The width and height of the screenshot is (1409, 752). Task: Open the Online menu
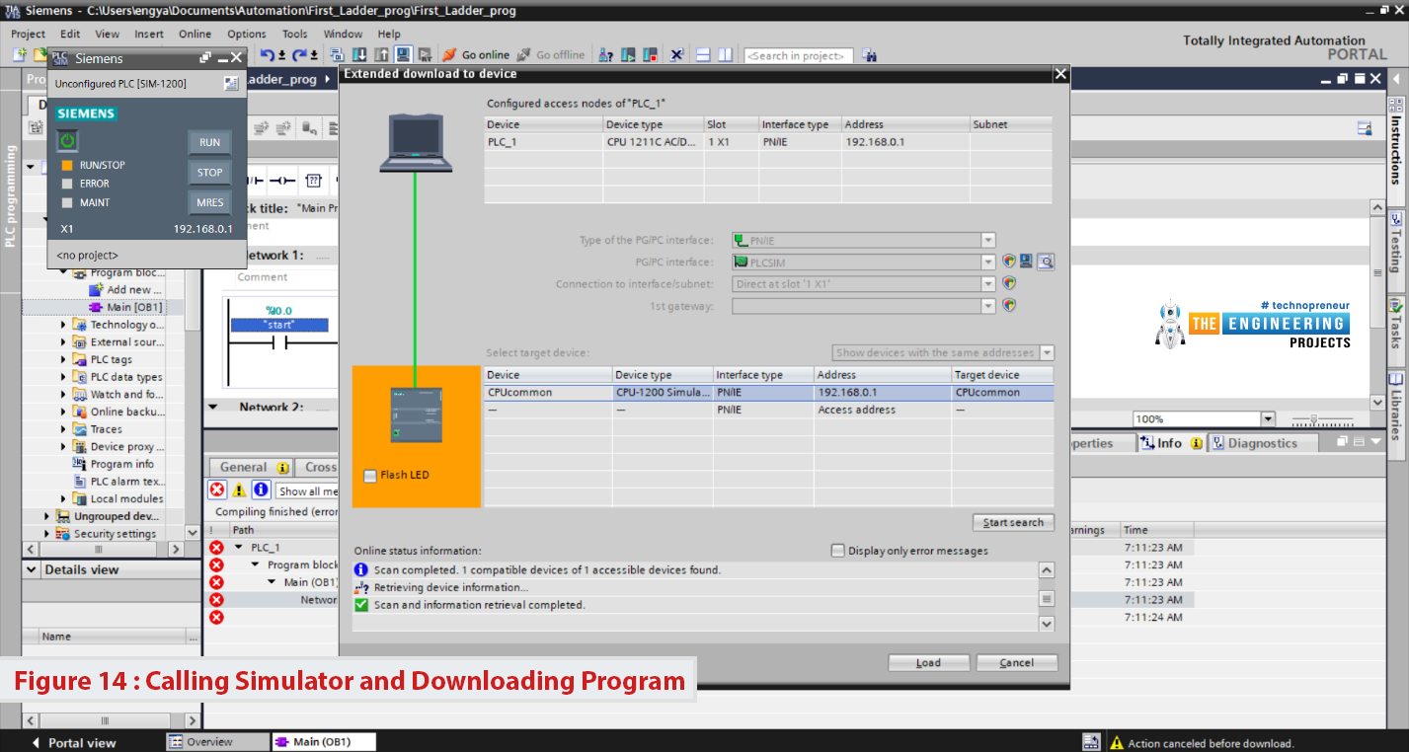195,34
